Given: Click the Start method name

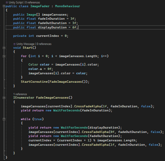Looking at the screenshot, I should point(27,48).
